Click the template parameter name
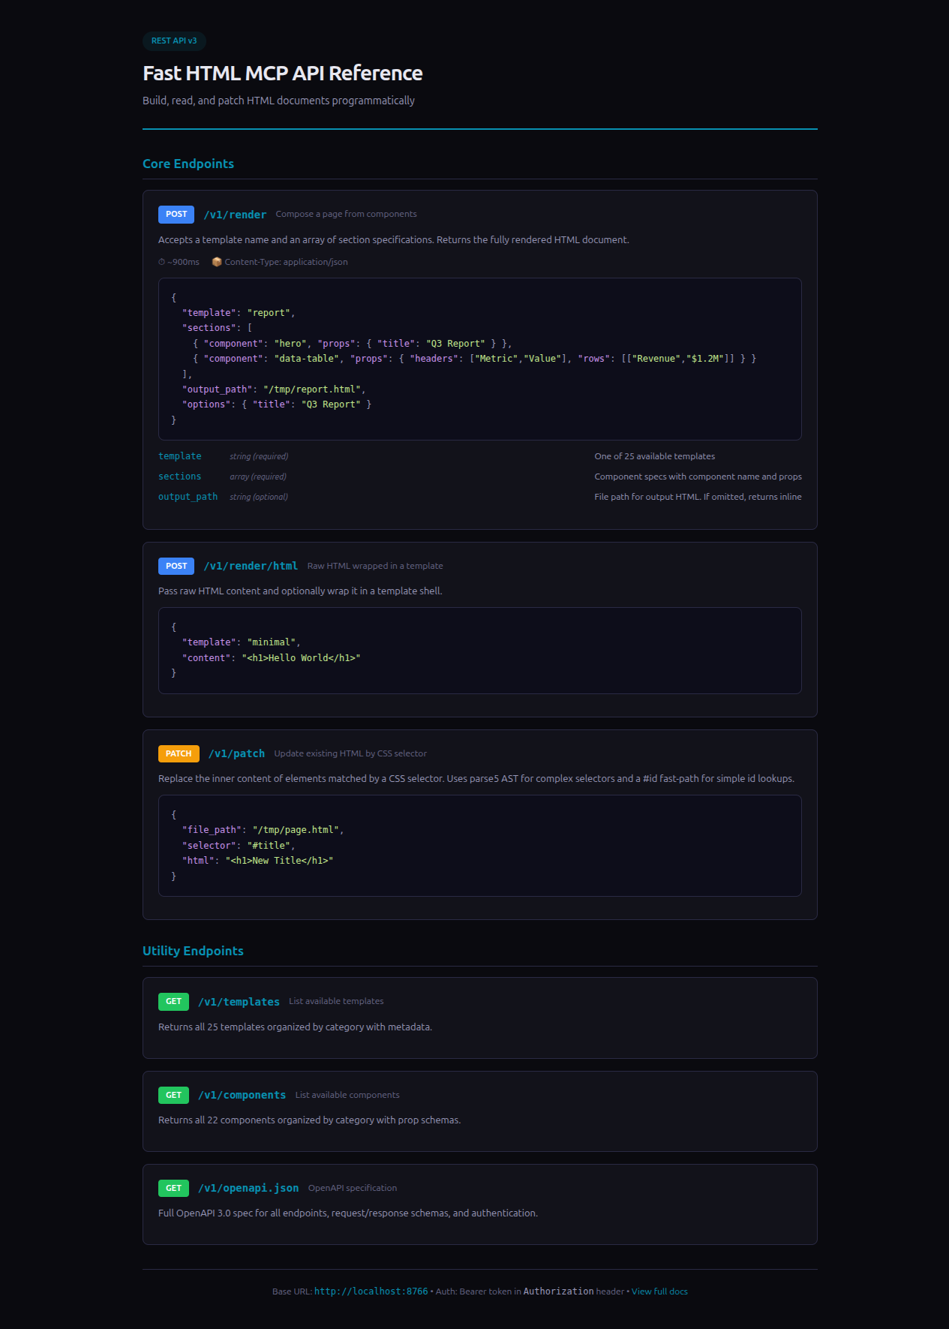This screenshot has height=1329, width=949. click(180, 456)
